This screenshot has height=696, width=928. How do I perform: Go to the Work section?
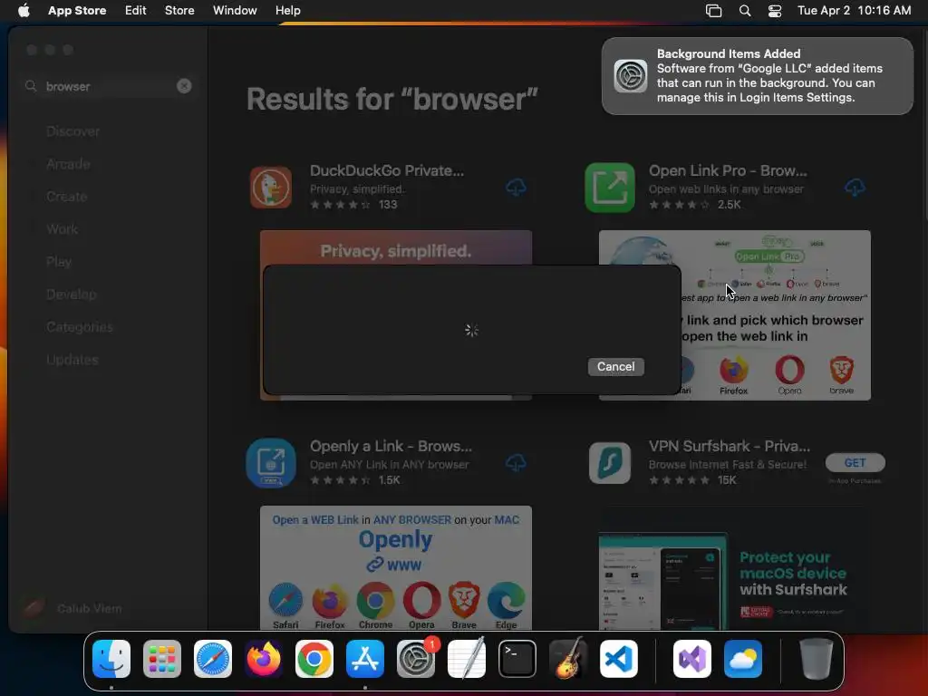pos(63,229)
